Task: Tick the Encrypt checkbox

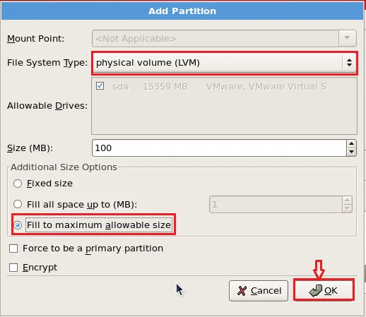Action: [x=13, y=268]
